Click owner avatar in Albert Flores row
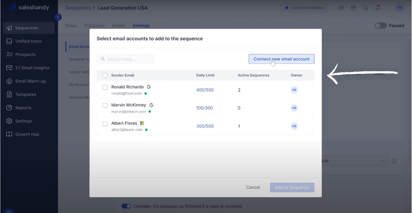 click(294, 126)
